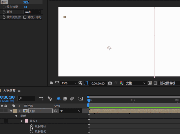The height and width of the screenshot is (134, 180).
Task: Enable the 蒙版羽化 keyframe stopwatch
Action: [31, 131]
